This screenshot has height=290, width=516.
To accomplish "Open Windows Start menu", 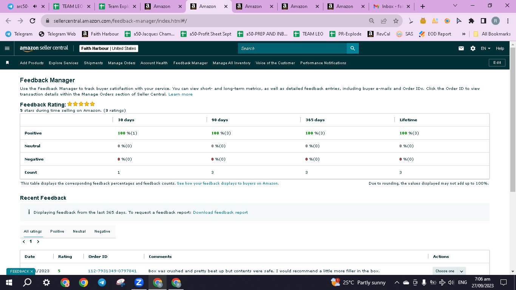I will [x=9, y=282].
